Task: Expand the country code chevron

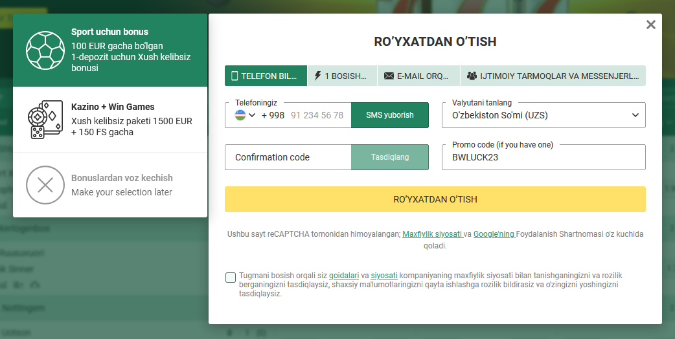Action: (252, 115)
